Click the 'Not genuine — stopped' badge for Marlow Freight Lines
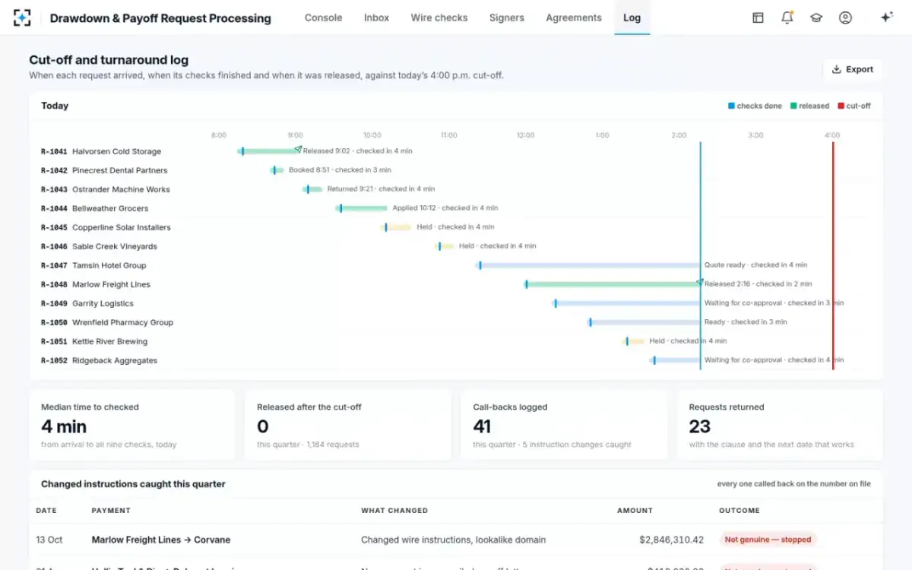Image resolution: width=912 pixels, height=570 pixels. pyautogui.click(x=768, y=540)
